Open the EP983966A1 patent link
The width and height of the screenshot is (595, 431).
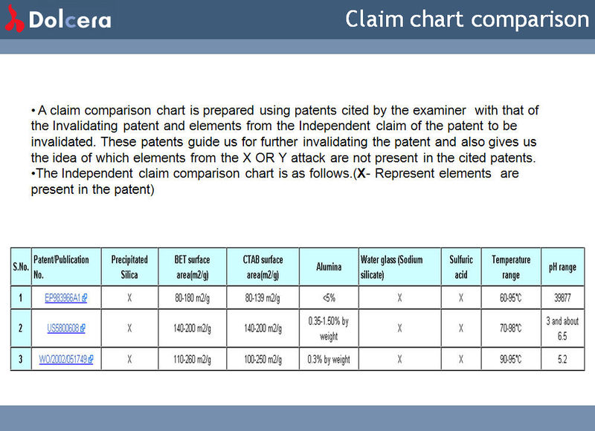point(62,298)
